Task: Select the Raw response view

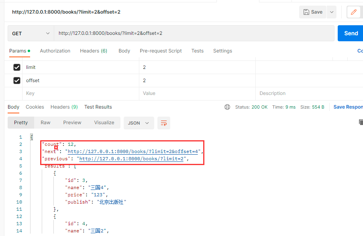Action: pyautogui.click(x=45, y=123)
